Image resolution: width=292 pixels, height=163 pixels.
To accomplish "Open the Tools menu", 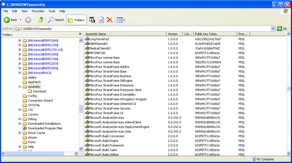I will pos(52,11).
